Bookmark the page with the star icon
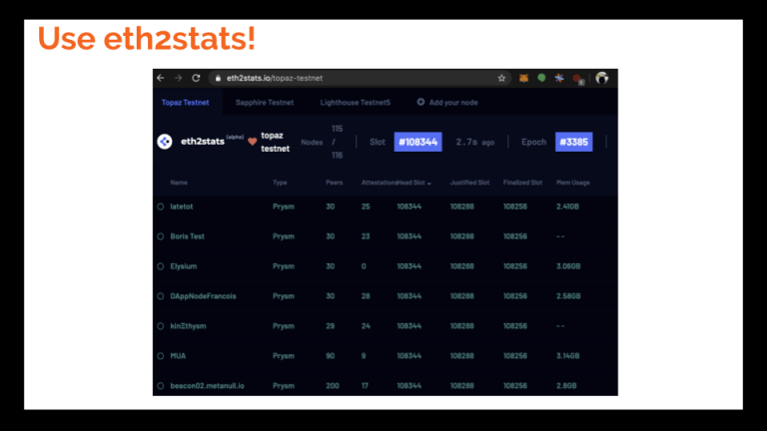The image size is (767, 431). (x=501, y=78)
